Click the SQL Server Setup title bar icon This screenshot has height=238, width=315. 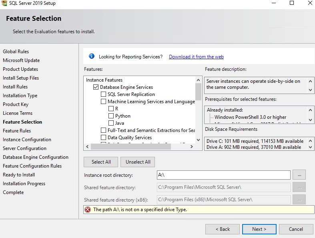pyautogui.click(x=4, y=3)
